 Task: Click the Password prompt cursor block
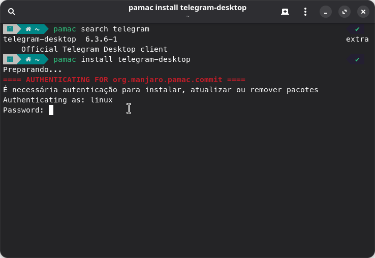(51, 110)
